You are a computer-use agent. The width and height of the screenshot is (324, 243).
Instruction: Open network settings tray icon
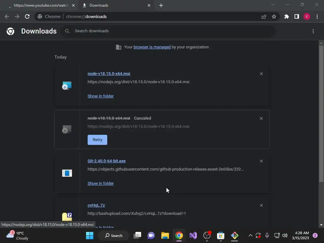pyautogui.click(x=277, y=235)
